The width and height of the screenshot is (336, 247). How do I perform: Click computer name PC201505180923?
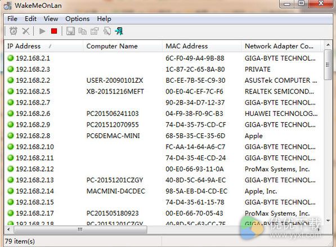(113, 213)
